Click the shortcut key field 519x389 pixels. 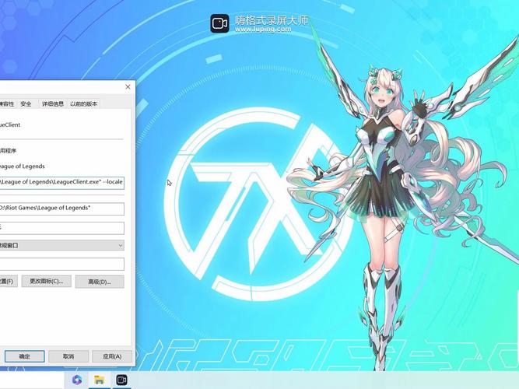(x=62, y=228)
